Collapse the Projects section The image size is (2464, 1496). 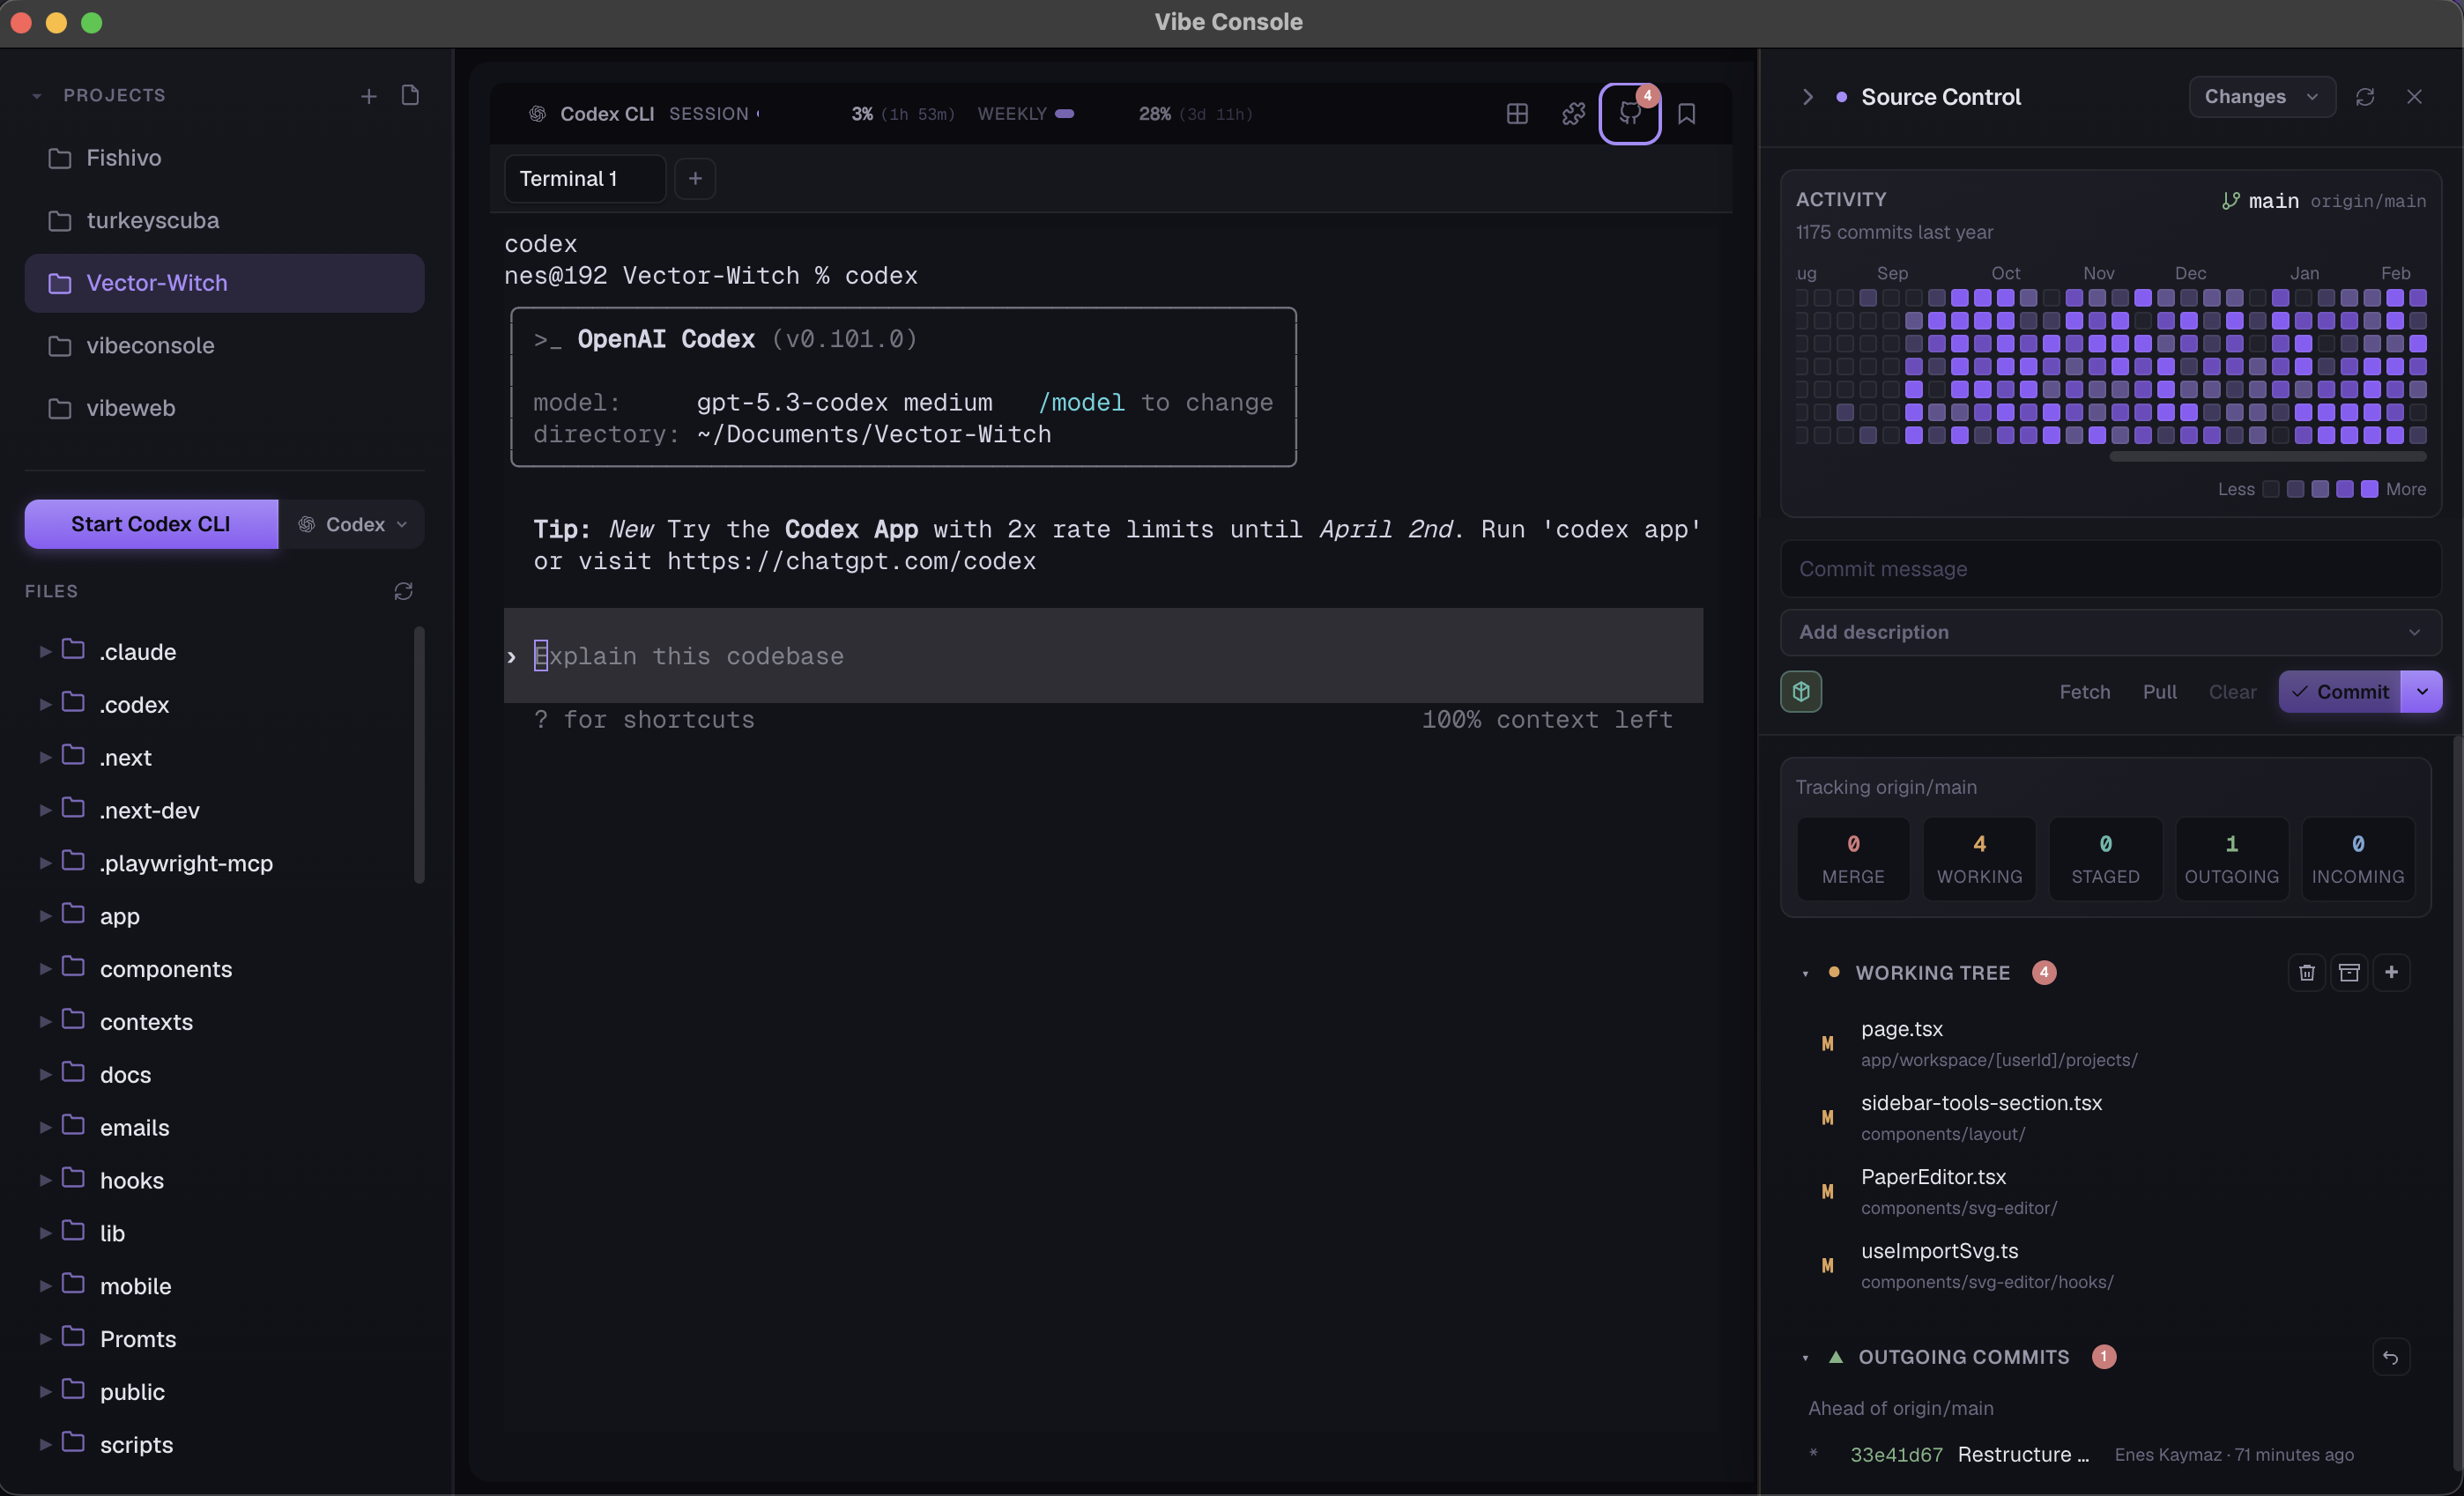pyautogui.click(x=37, y=96)
